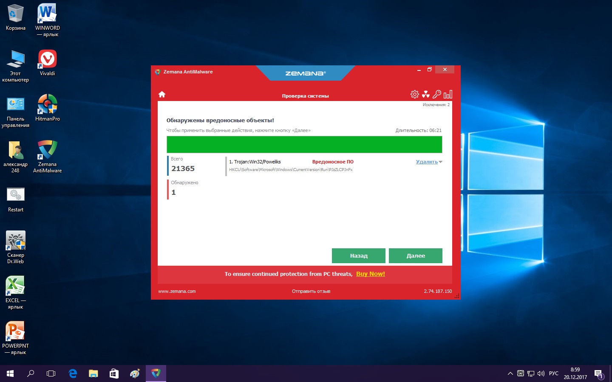Select the WINWORD shortcut on desktop

(x=48, y=20)
